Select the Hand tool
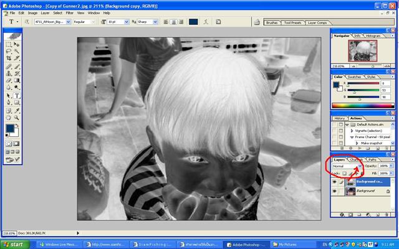This screenshot has width=399, height=249. click(9, 118)
